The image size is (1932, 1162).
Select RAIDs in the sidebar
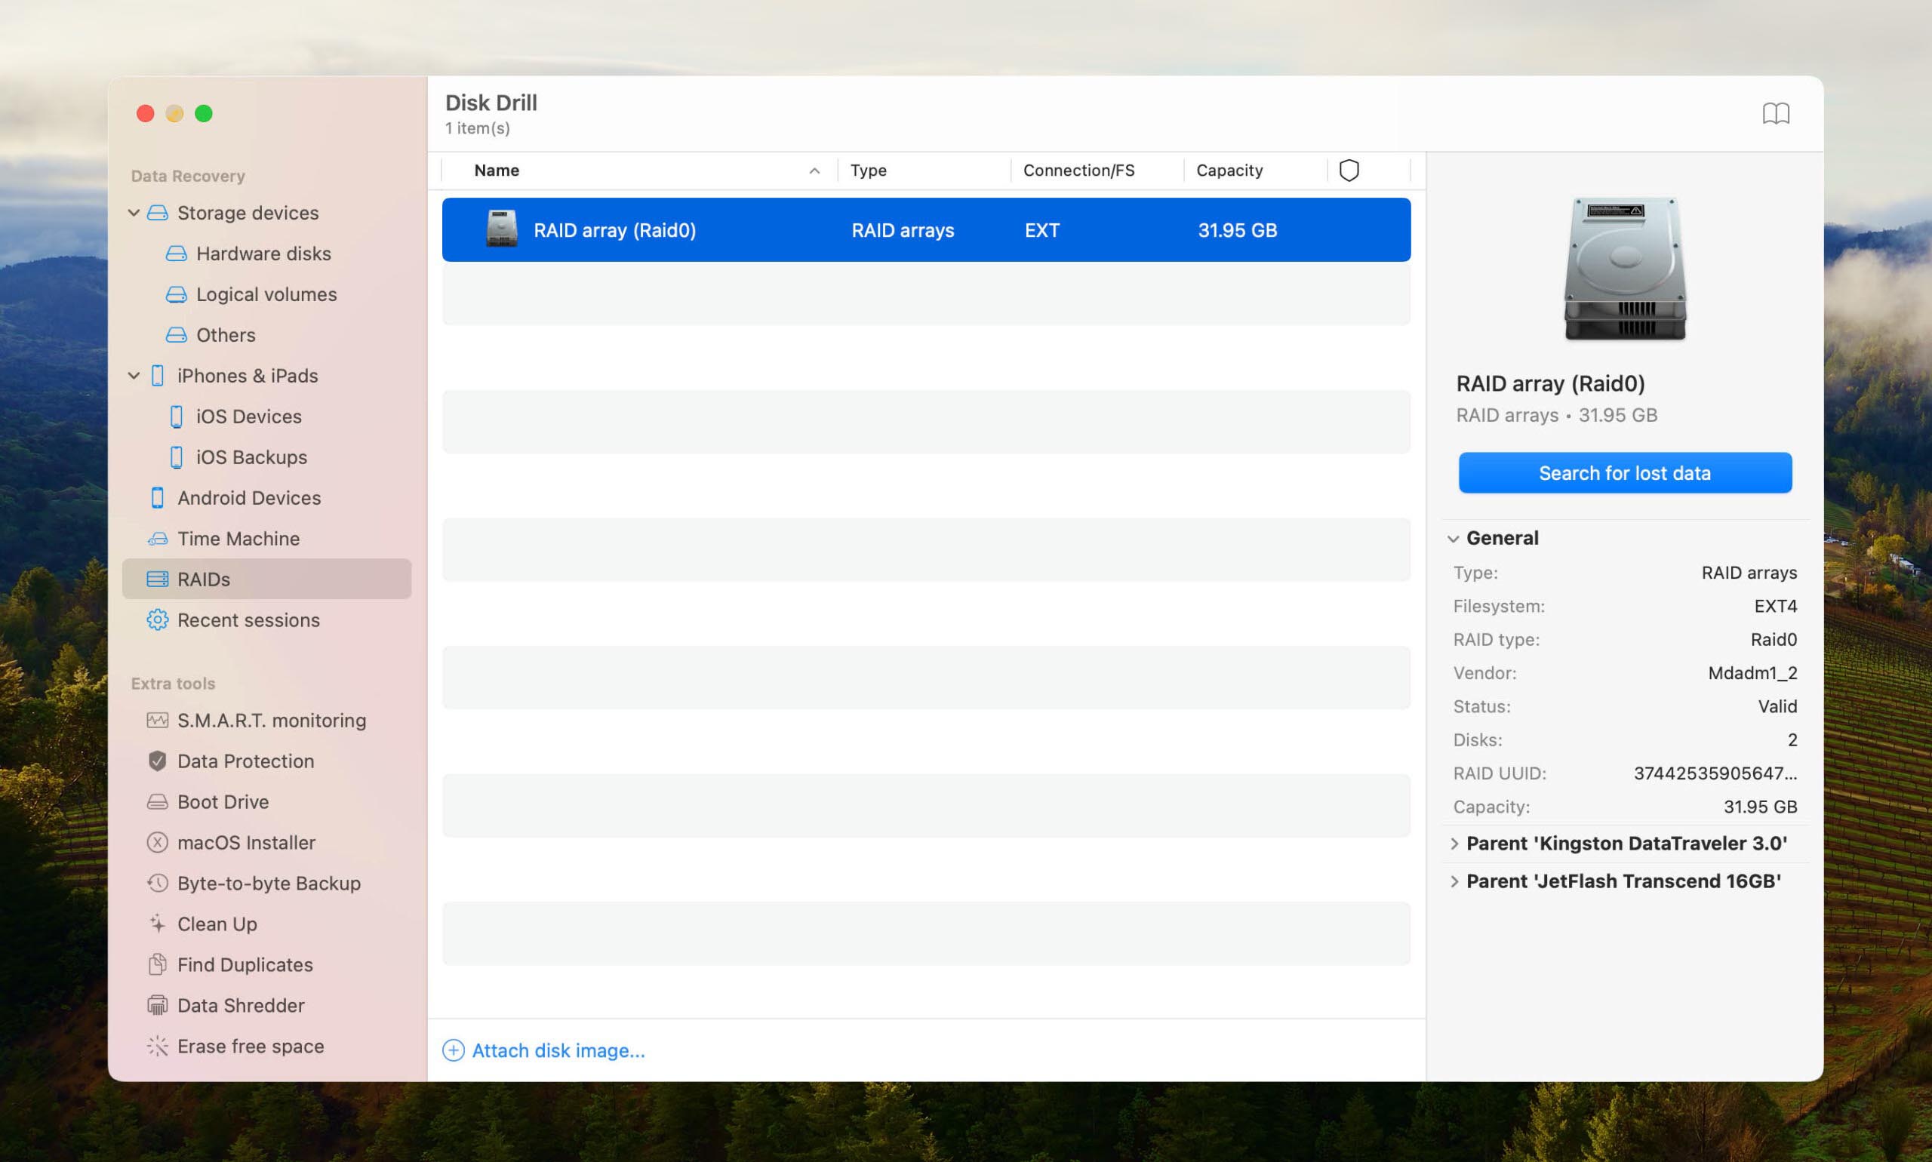205,578
